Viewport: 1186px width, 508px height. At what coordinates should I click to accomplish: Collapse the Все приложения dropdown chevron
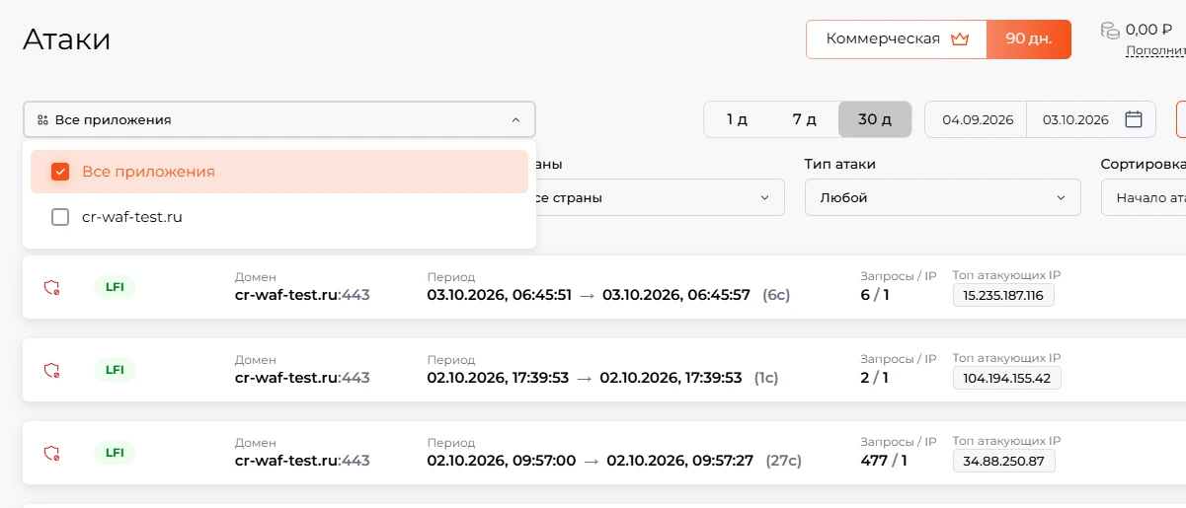tap(515, 119)
